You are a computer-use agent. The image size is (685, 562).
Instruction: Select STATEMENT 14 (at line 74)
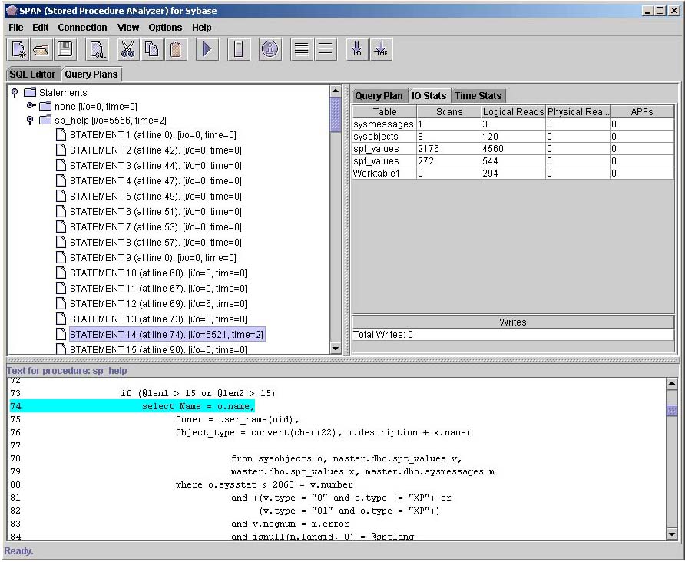click(x=167, y=335)
